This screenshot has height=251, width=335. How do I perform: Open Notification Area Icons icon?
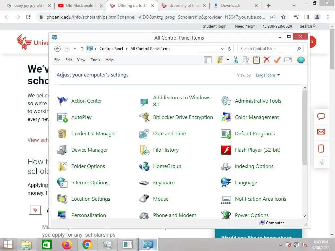pyautogui.click(x=226, y=200)
